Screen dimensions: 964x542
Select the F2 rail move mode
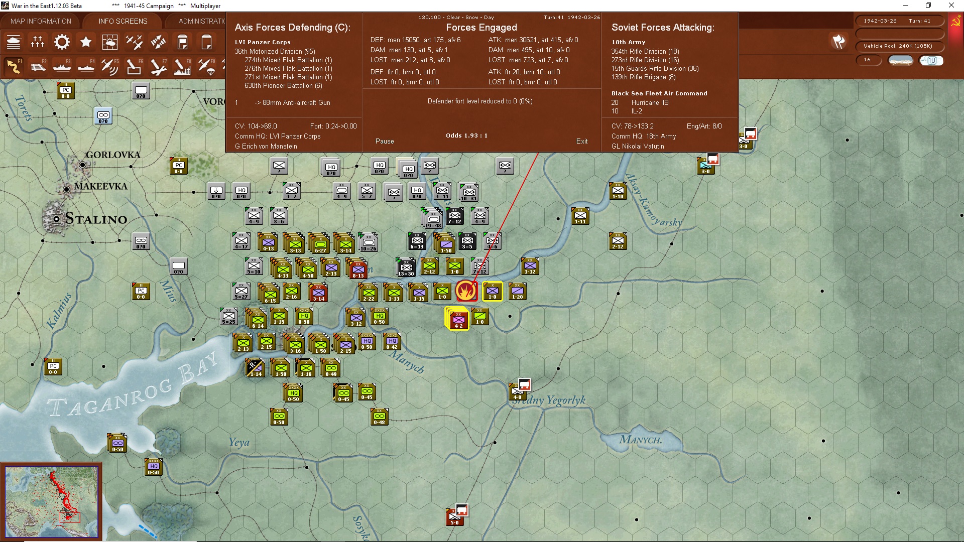[x=38, y=66]
